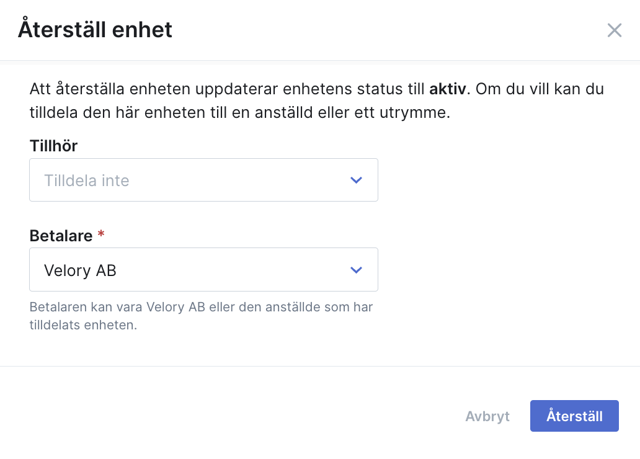Viewport: 640px width, 459px height.
Task: Close the Återställ enhet dialog with X
Action: [615, 30]
